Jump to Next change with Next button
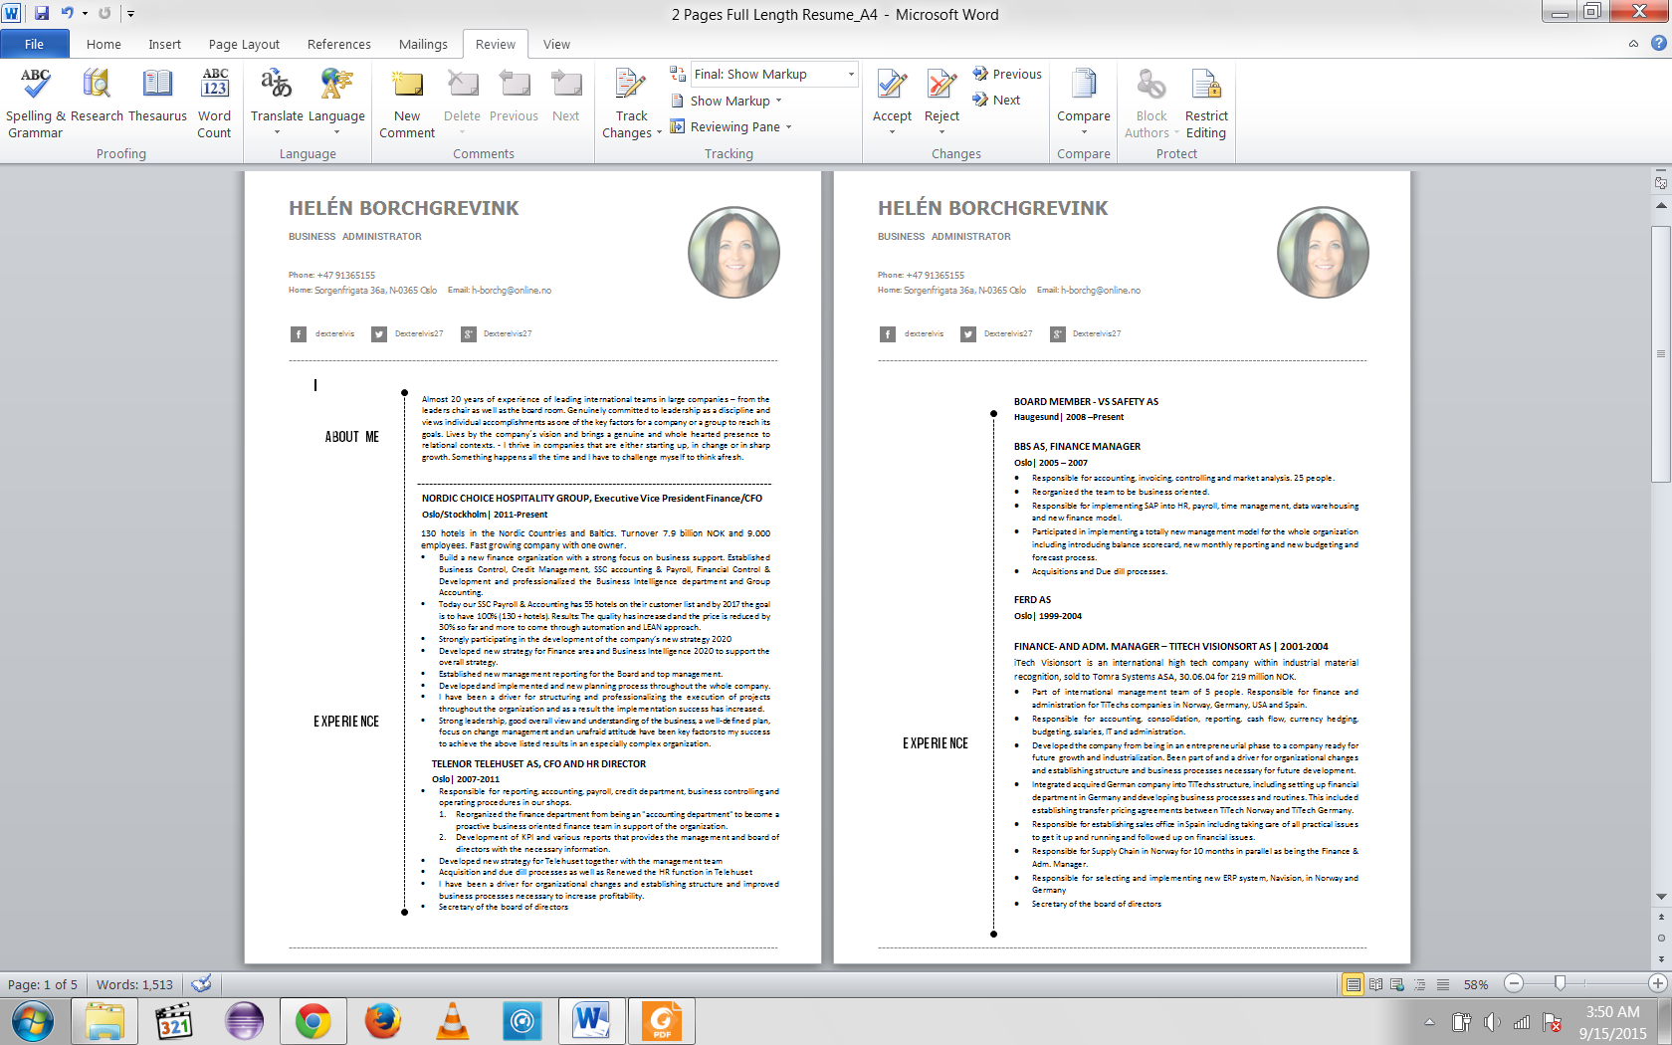Image resolution: width=1672 pixels, height=1045 pixels. click(x=998, y=100)
